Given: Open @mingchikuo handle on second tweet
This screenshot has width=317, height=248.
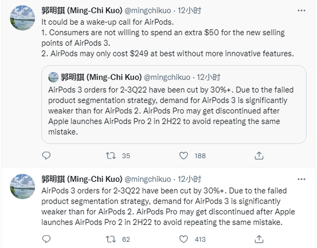Looking at the screenshot, I should click(148, 179).
